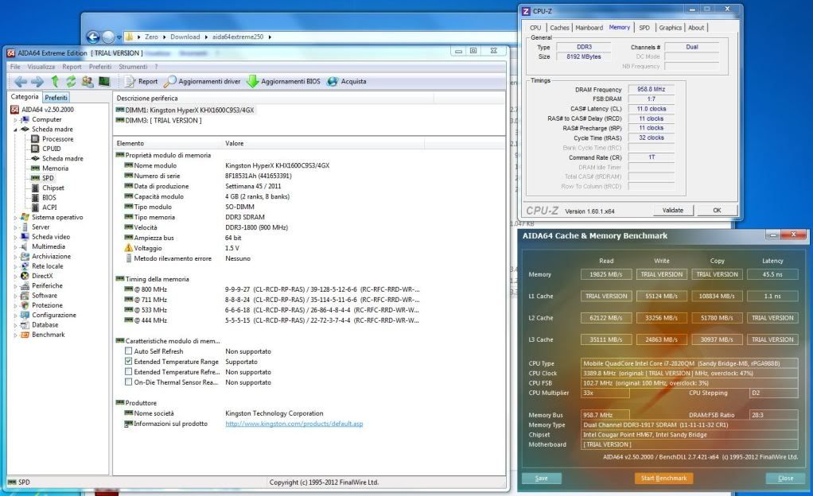Expand the Periferiche tree node arrow
This screenshot has width=813, height=496.
[15, 286]
